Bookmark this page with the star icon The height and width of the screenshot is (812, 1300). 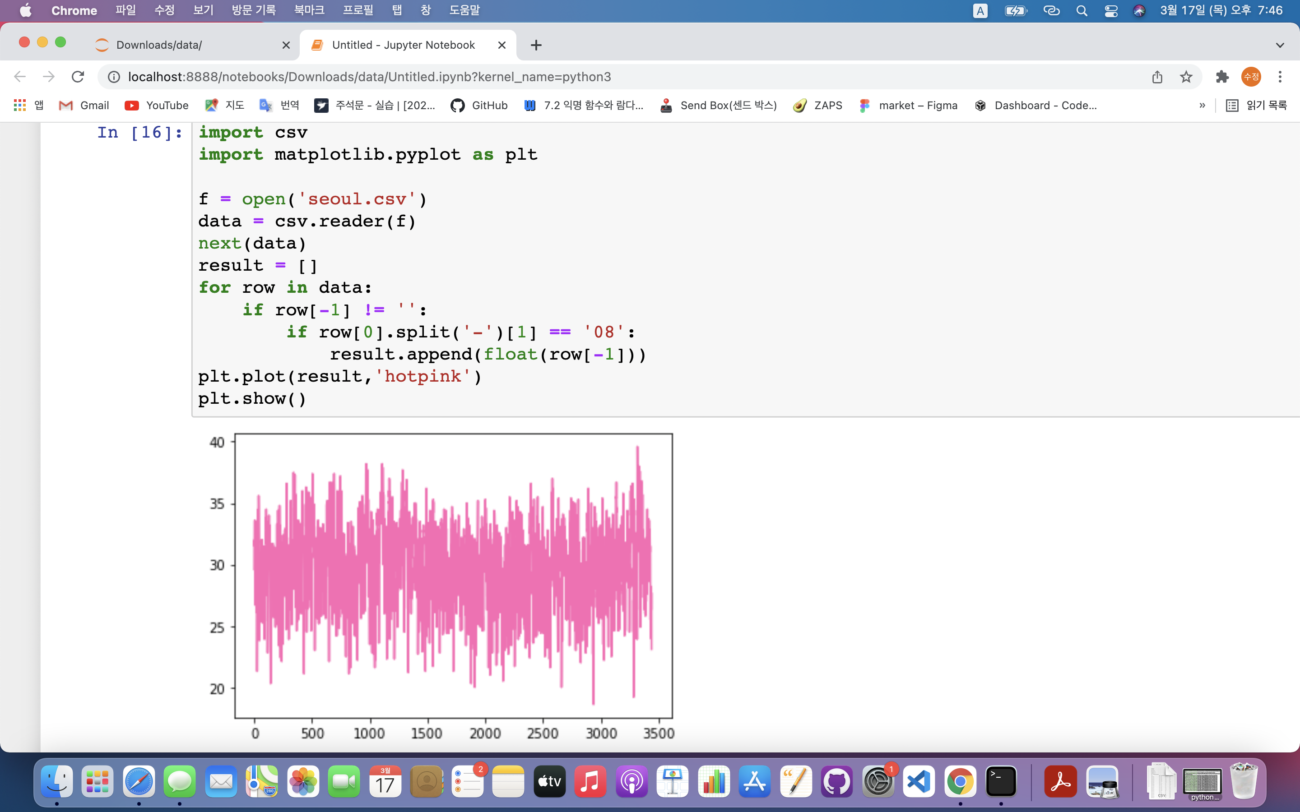pyautogui.click(x=1186, y=77)
